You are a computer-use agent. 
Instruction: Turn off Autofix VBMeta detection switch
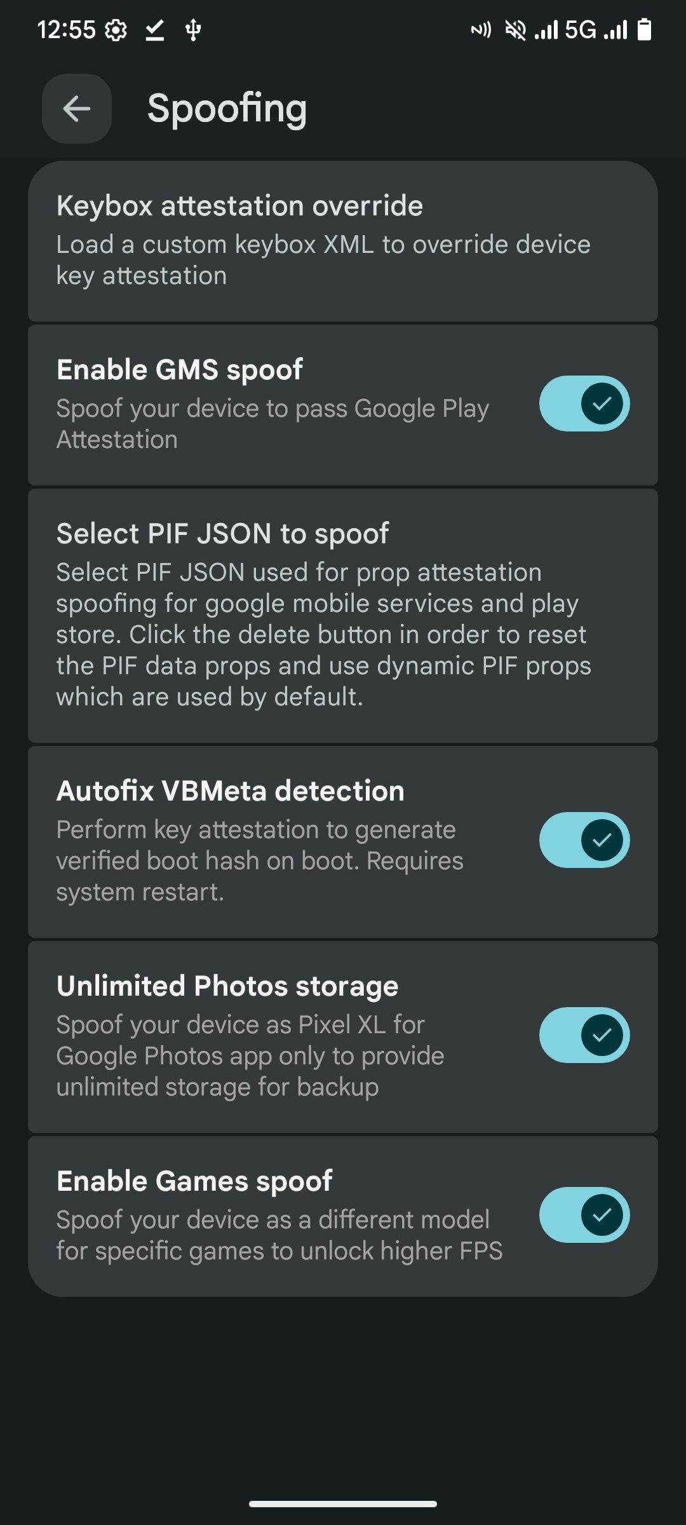pyautogui.click(x=584, y=840)
